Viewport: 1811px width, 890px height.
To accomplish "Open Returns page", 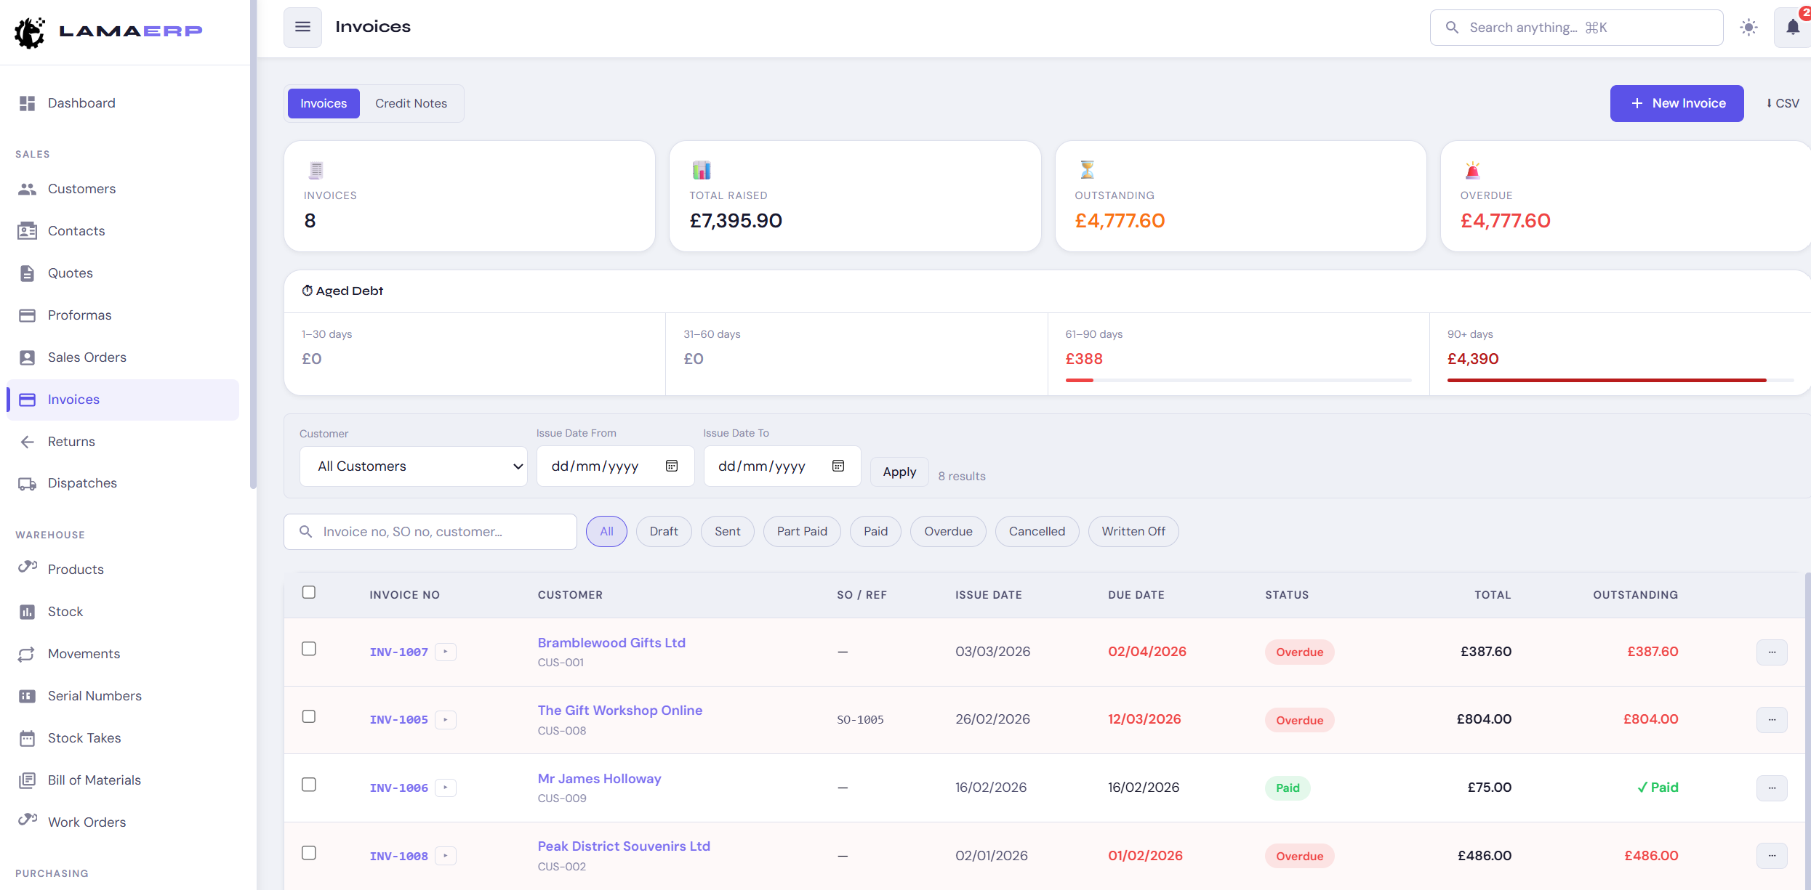I will point(122,442).
